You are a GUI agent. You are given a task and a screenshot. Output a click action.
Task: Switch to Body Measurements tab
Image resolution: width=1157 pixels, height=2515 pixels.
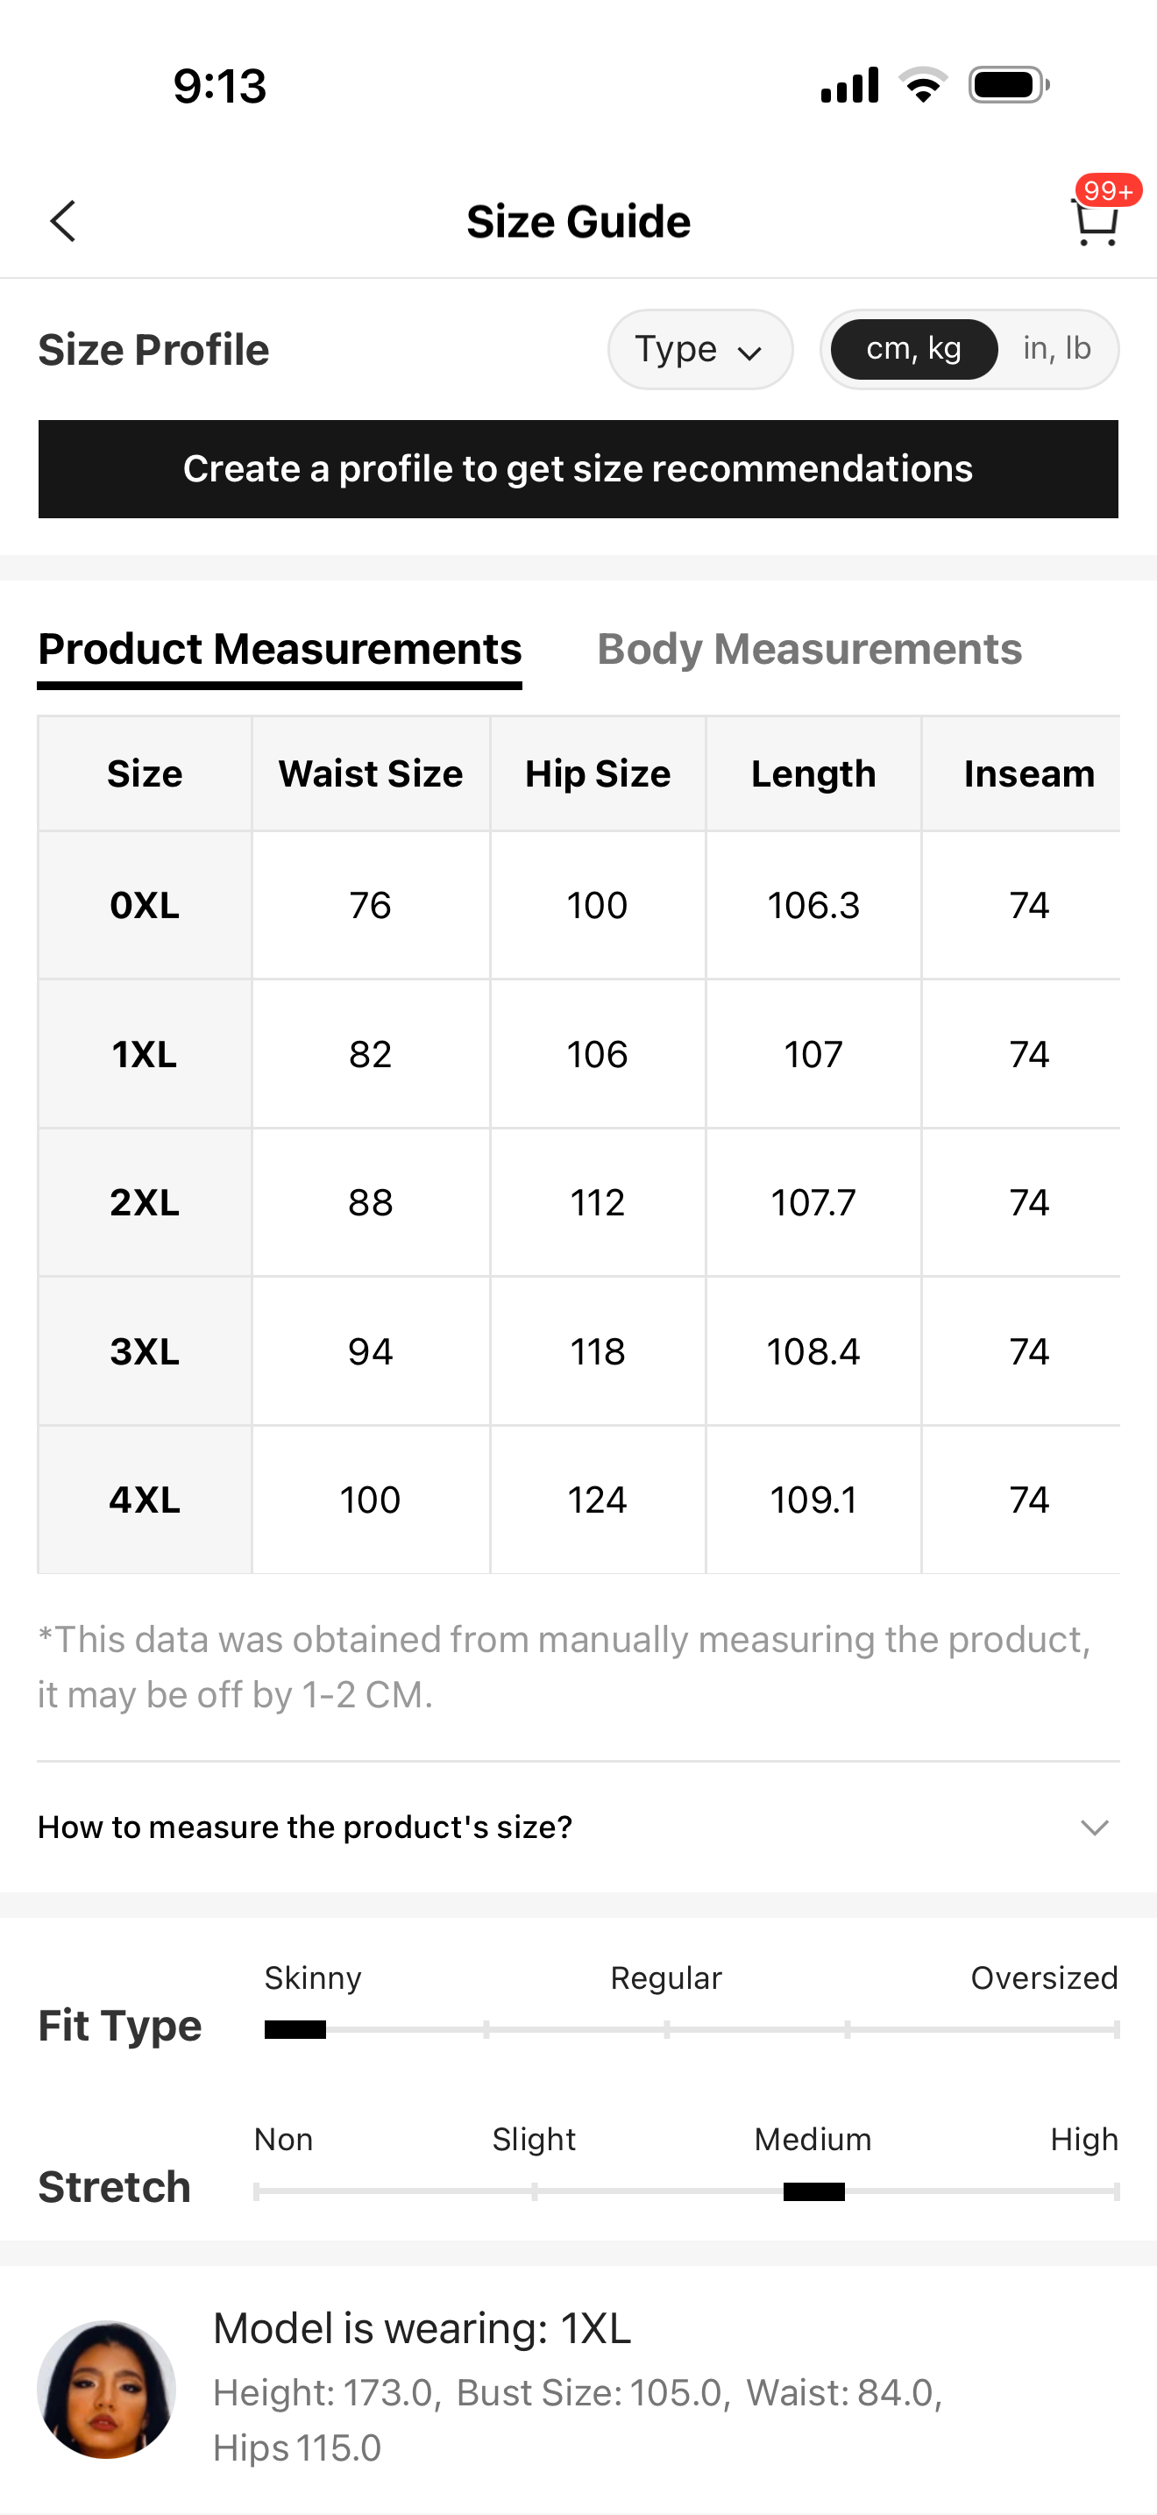click(x=809, y=650)
